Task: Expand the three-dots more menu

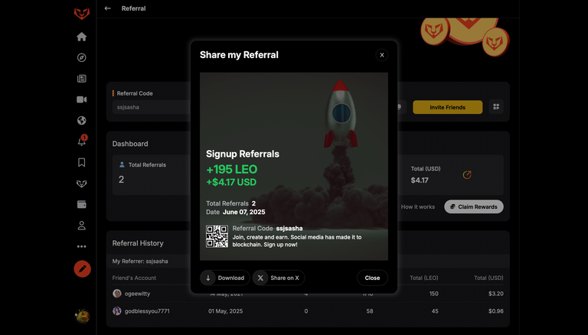Action: point(81,246)
